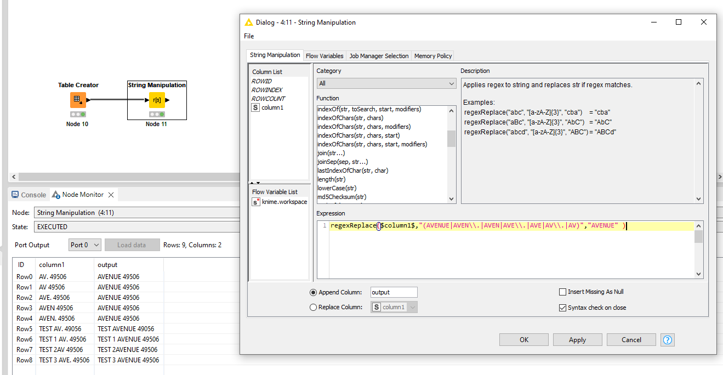Toggle Syntax check on close checkbox
The width and height of the screenshot is (723, 375).
coord(562,308)
